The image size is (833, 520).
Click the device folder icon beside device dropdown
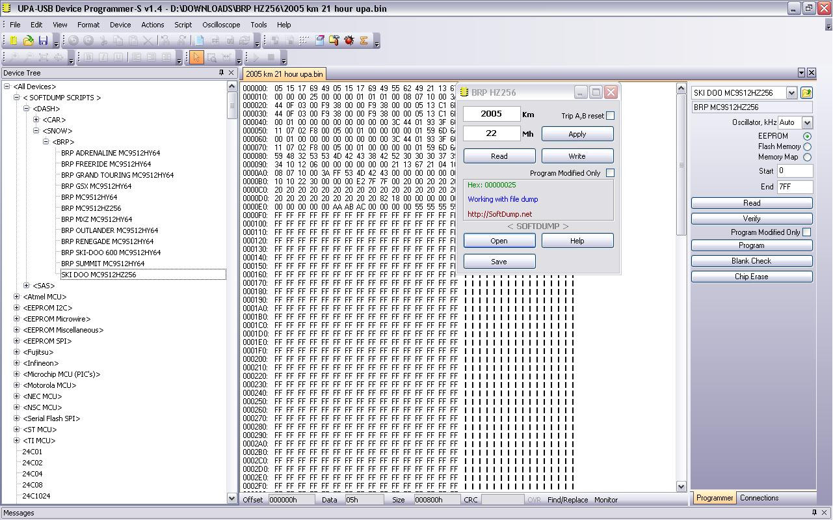click(806, 93)
